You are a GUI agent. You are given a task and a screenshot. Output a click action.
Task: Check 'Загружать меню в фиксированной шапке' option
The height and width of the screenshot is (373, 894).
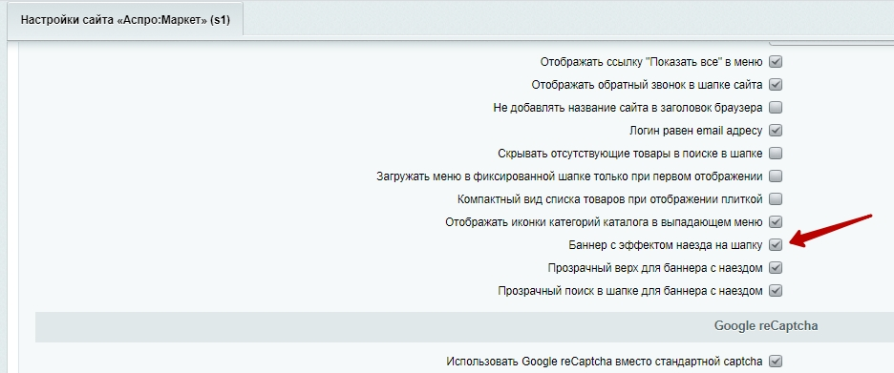(776, 176)
